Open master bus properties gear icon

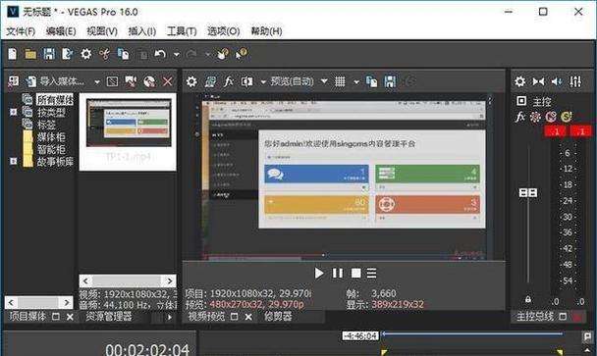[x=520, y=81]
